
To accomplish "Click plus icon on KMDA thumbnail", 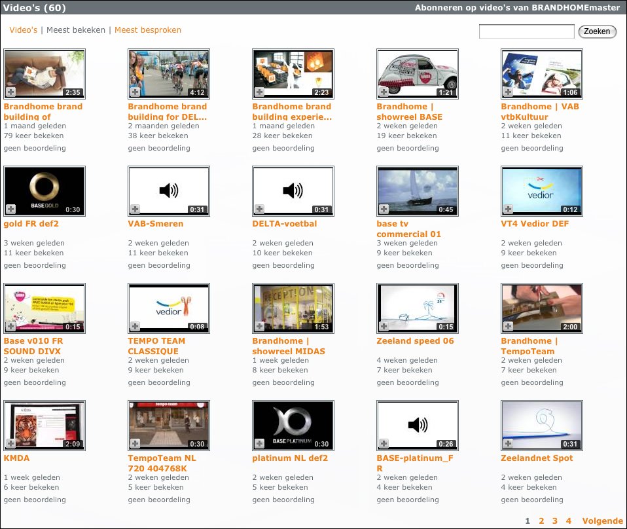I will tap(10, 444).
